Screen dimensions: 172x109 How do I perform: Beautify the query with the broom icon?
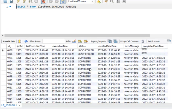[106, 1]
